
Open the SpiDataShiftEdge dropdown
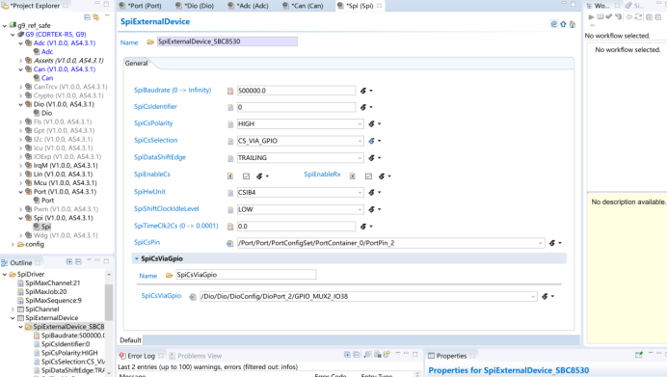click(x=360, y=158)
